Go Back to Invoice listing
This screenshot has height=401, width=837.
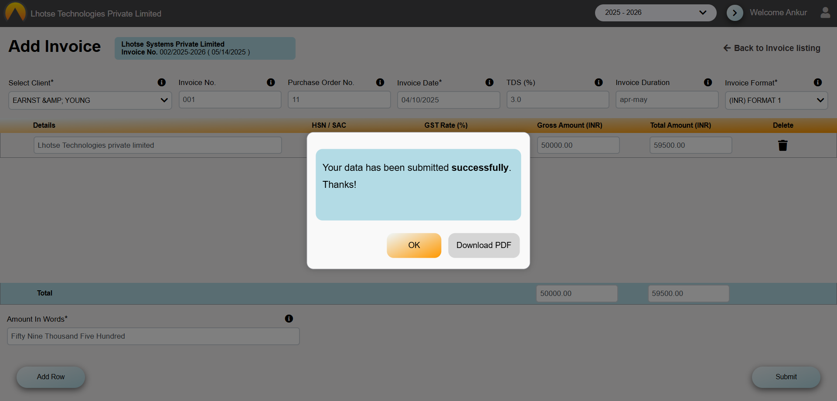[x=772, y=48]
